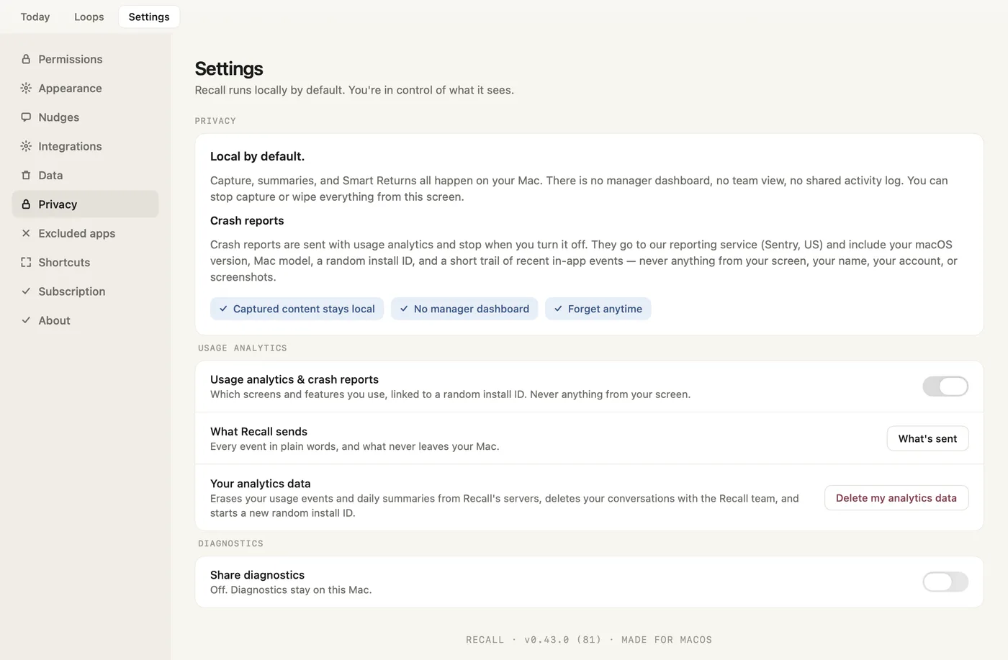This screenshot has width=1008, height=660.
Task: Click the lock icon beside Privacy
Action: pyautogui.click(x=26, y=204)
